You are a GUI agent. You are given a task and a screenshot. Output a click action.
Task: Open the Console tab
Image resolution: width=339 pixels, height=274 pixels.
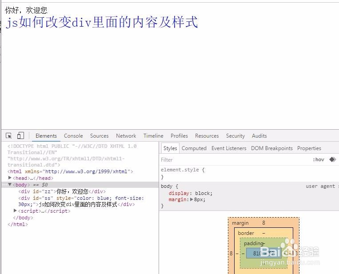[73, 136]
